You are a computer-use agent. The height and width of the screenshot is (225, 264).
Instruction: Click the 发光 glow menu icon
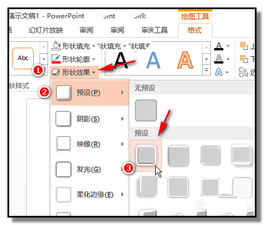click(64, 169)
